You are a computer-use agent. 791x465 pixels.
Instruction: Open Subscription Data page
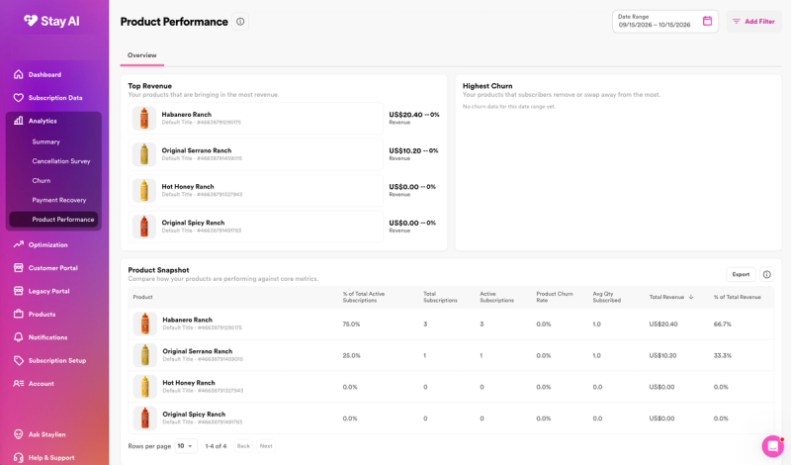pos(55,98)
